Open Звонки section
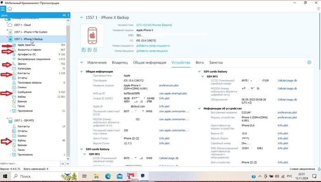The width and height of the screenshot is (321, 182). click(x=22, y=64)
